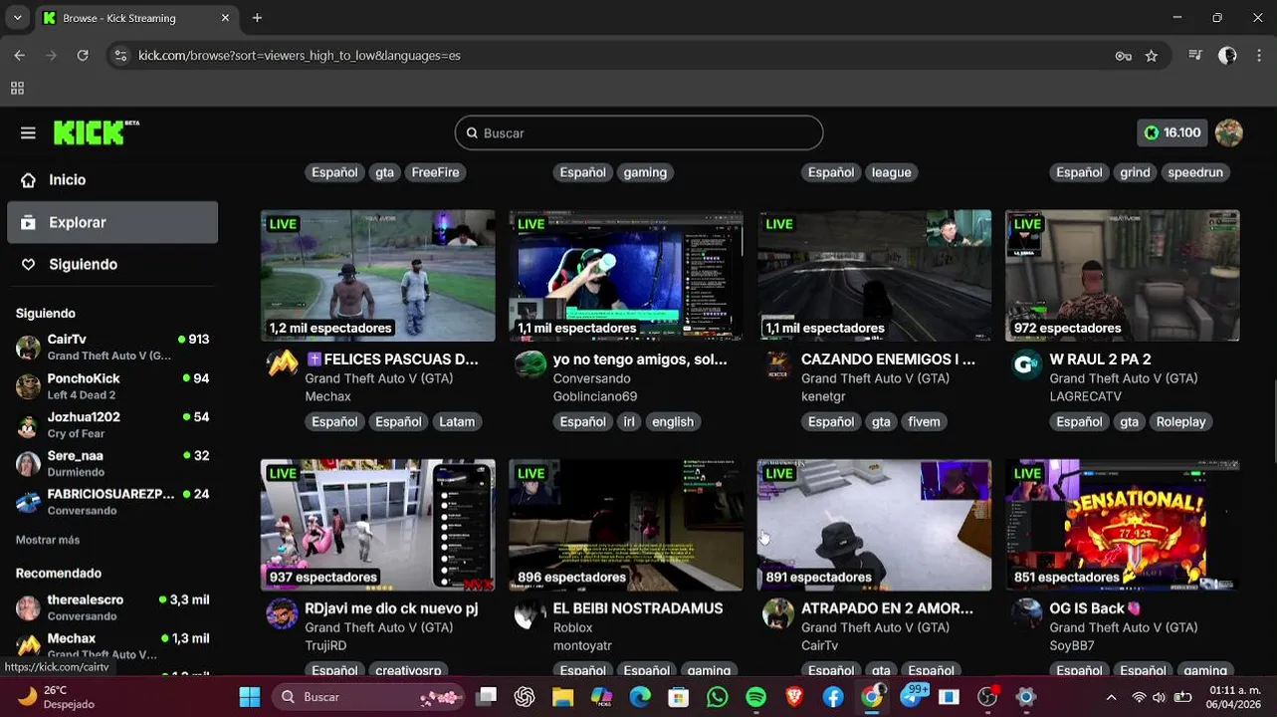Screen dimensions: 1277x717
Task: Open the user profile avatar at top right
Action: coord(1228,132)
